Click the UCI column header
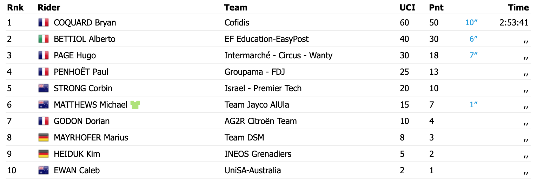This screenshot has height=181, width=537. pyautogui.click(x=407, y=7)
